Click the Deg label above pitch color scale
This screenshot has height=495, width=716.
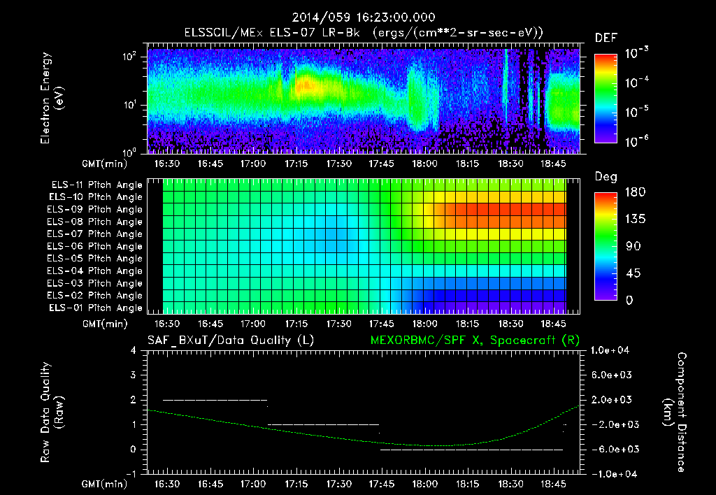pos(606,177)
